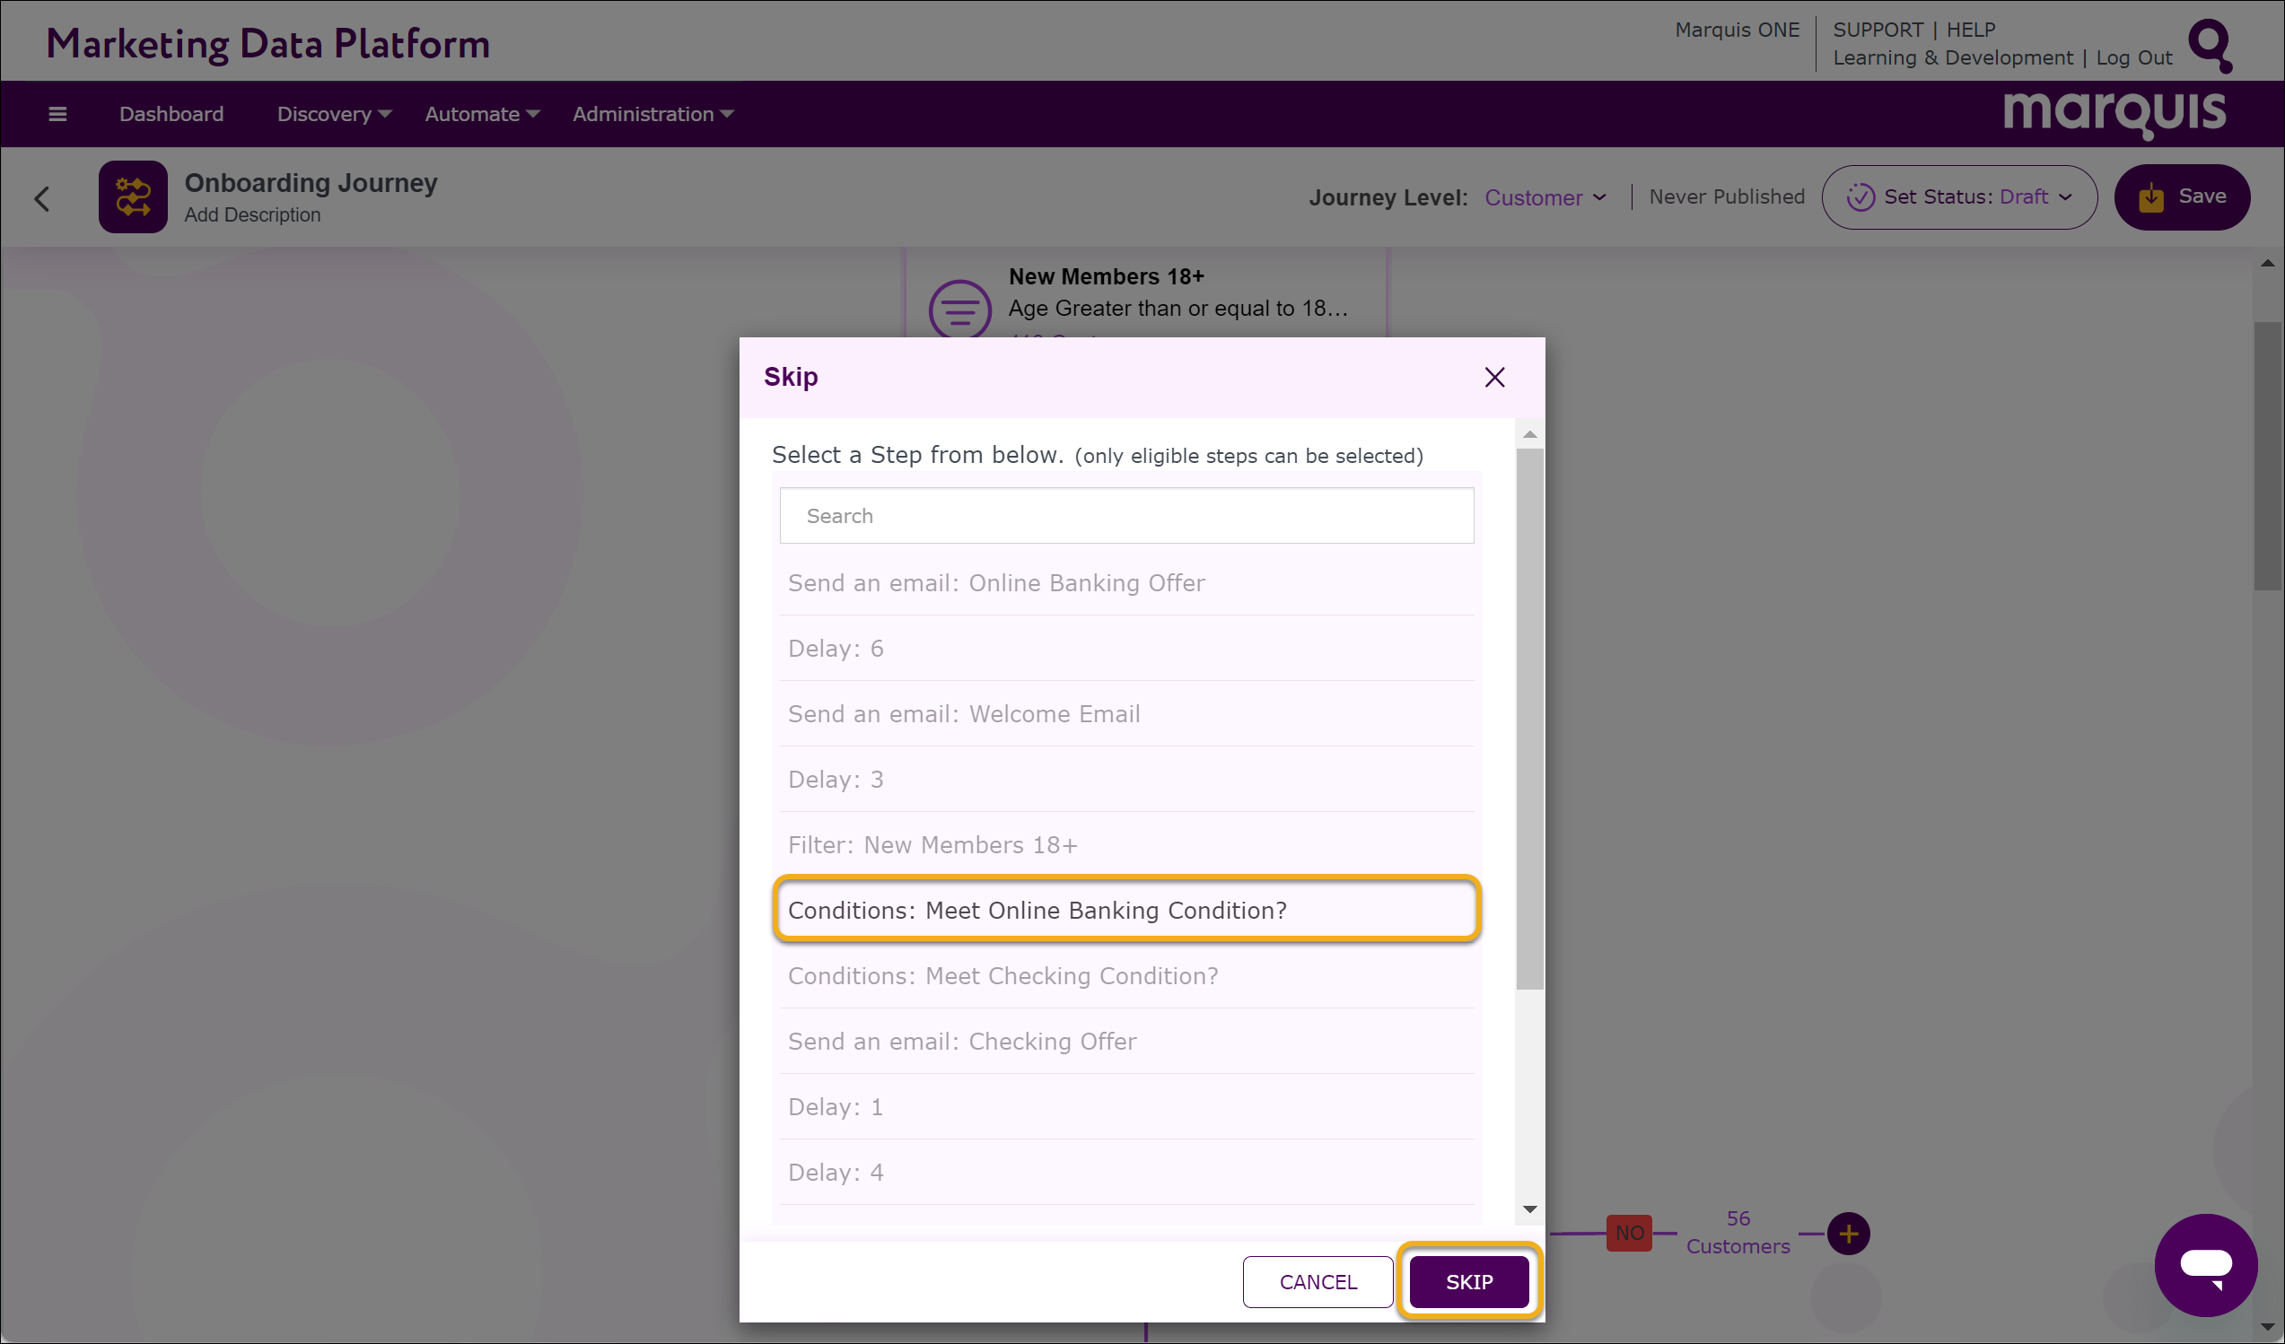Click the Skip dialog scrollbar thumb
This screenshot has width=2285, height=1344.
point(1529,720)
